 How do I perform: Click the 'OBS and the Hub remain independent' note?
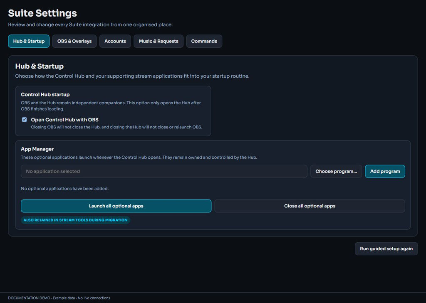tap(111, 106)
